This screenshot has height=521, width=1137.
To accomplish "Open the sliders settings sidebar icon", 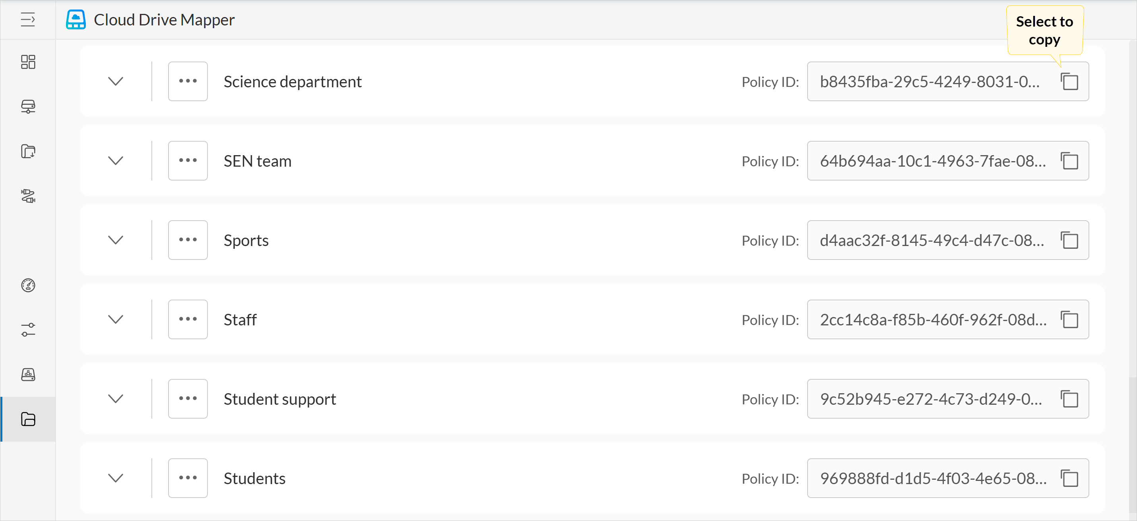I will click(x=28, y=330).
